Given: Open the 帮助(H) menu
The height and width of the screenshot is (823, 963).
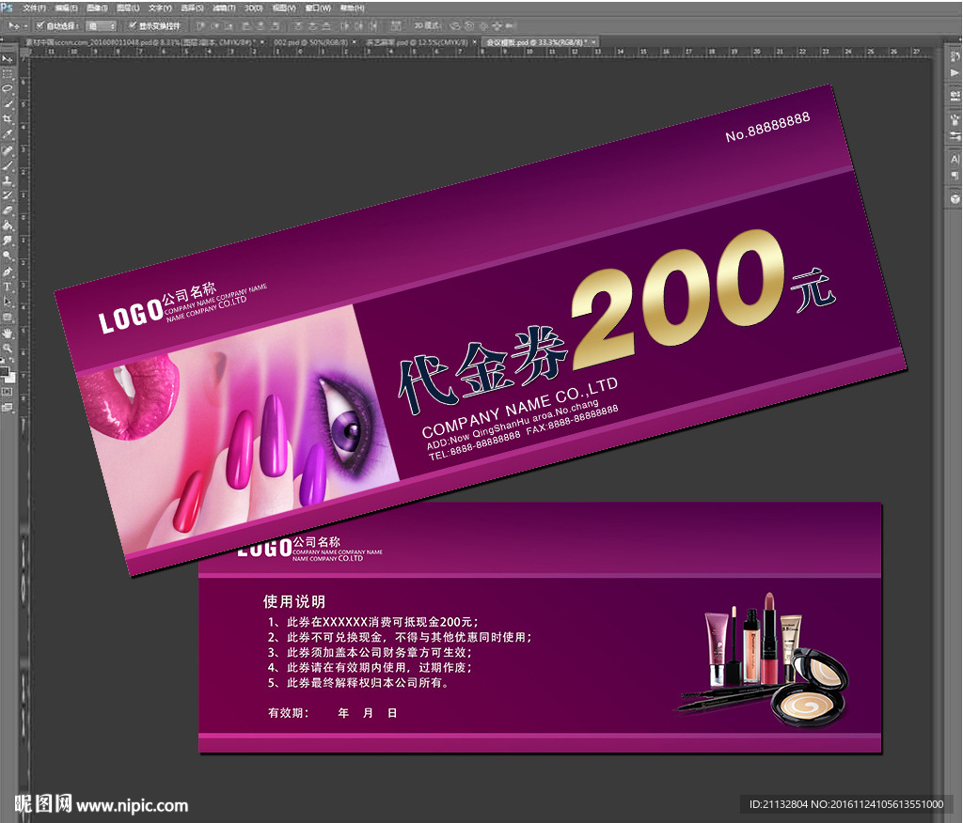Looking at the screenshot, I should 352,8.
